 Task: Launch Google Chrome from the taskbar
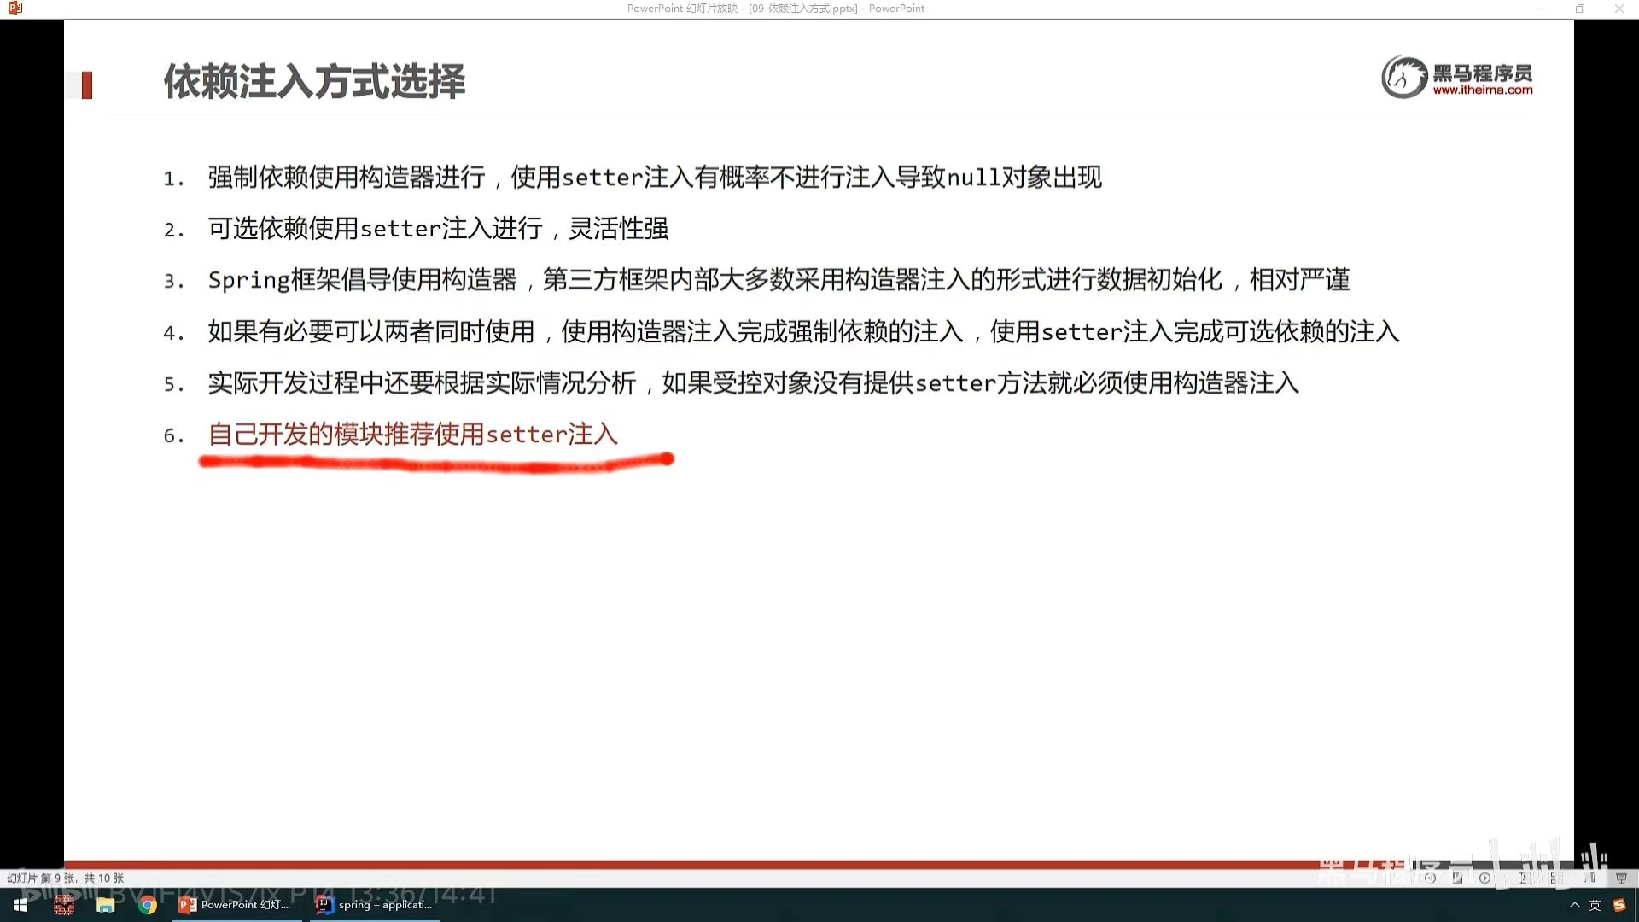pyautogui.click(x=148, y=905)
